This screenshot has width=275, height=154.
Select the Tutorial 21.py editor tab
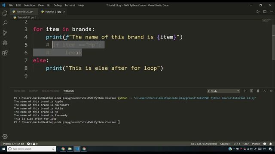pos(53,12)
